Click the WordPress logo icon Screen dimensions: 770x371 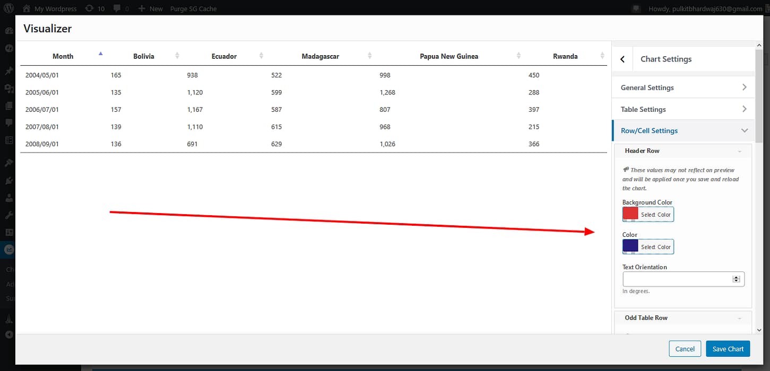pos(8,8)
